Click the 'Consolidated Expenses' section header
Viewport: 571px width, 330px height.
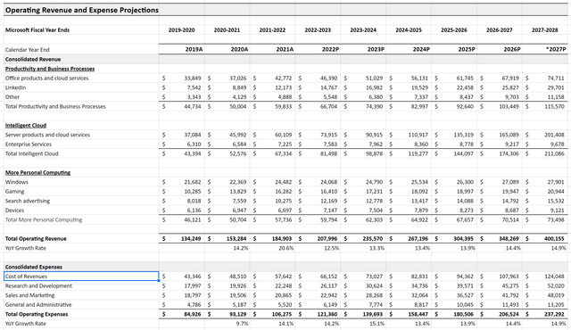(x=34, y=268)
